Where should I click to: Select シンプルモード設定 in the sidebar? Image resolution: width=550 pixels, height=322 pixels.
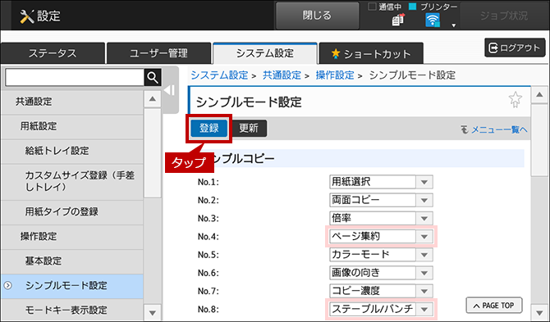[72, 286]
